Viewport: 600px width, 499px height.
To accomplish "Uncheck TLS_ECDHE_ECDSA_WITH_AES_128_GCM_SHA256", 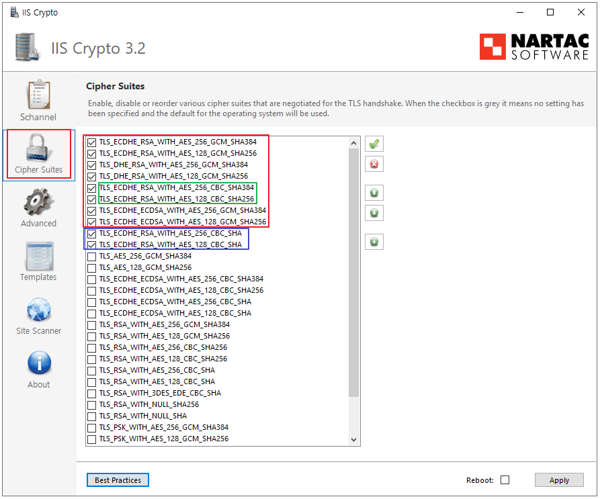I will (x=91, y=222).
